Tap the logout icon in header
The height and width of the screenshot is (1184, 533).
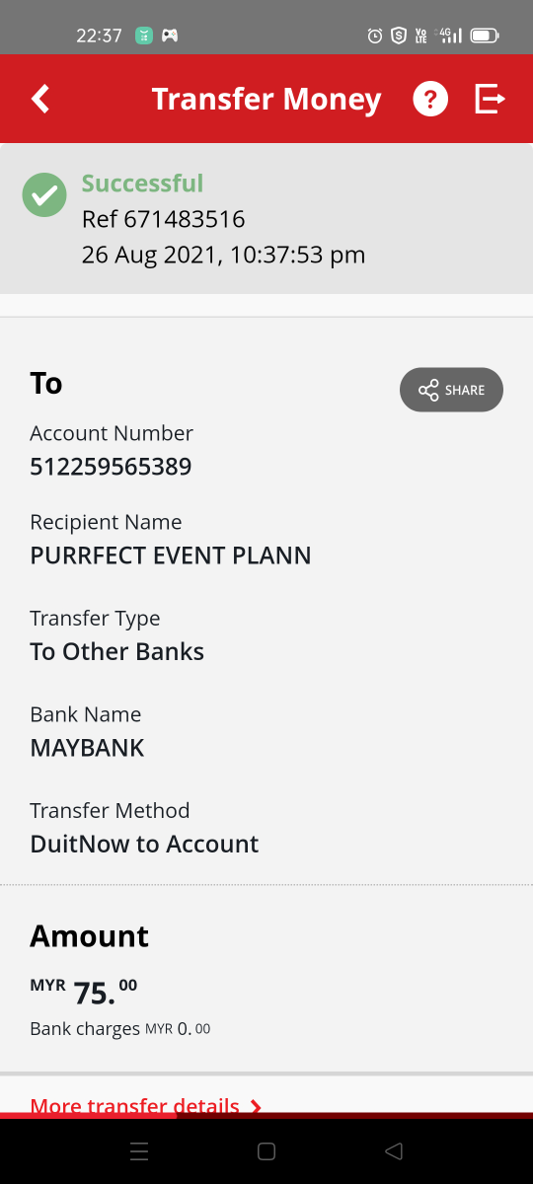point(491,99)
